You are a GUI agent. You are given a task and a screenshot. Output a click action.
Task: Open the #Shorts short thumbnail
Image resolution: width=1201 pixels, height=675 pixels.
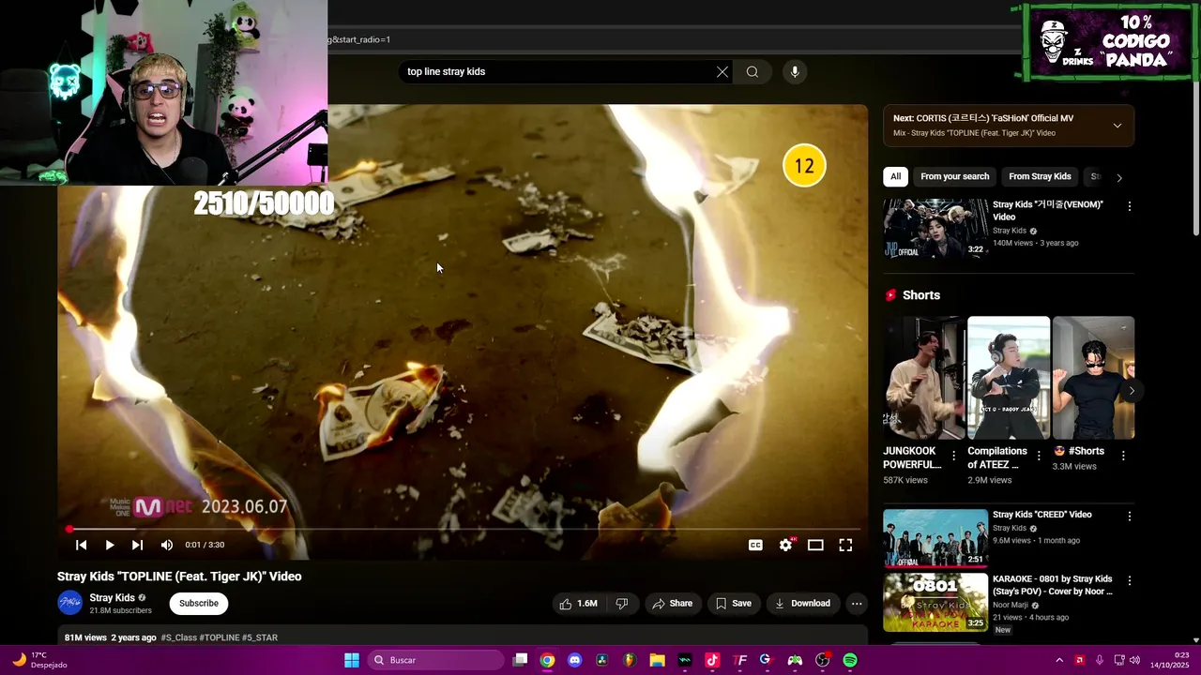click(1093, 378)
